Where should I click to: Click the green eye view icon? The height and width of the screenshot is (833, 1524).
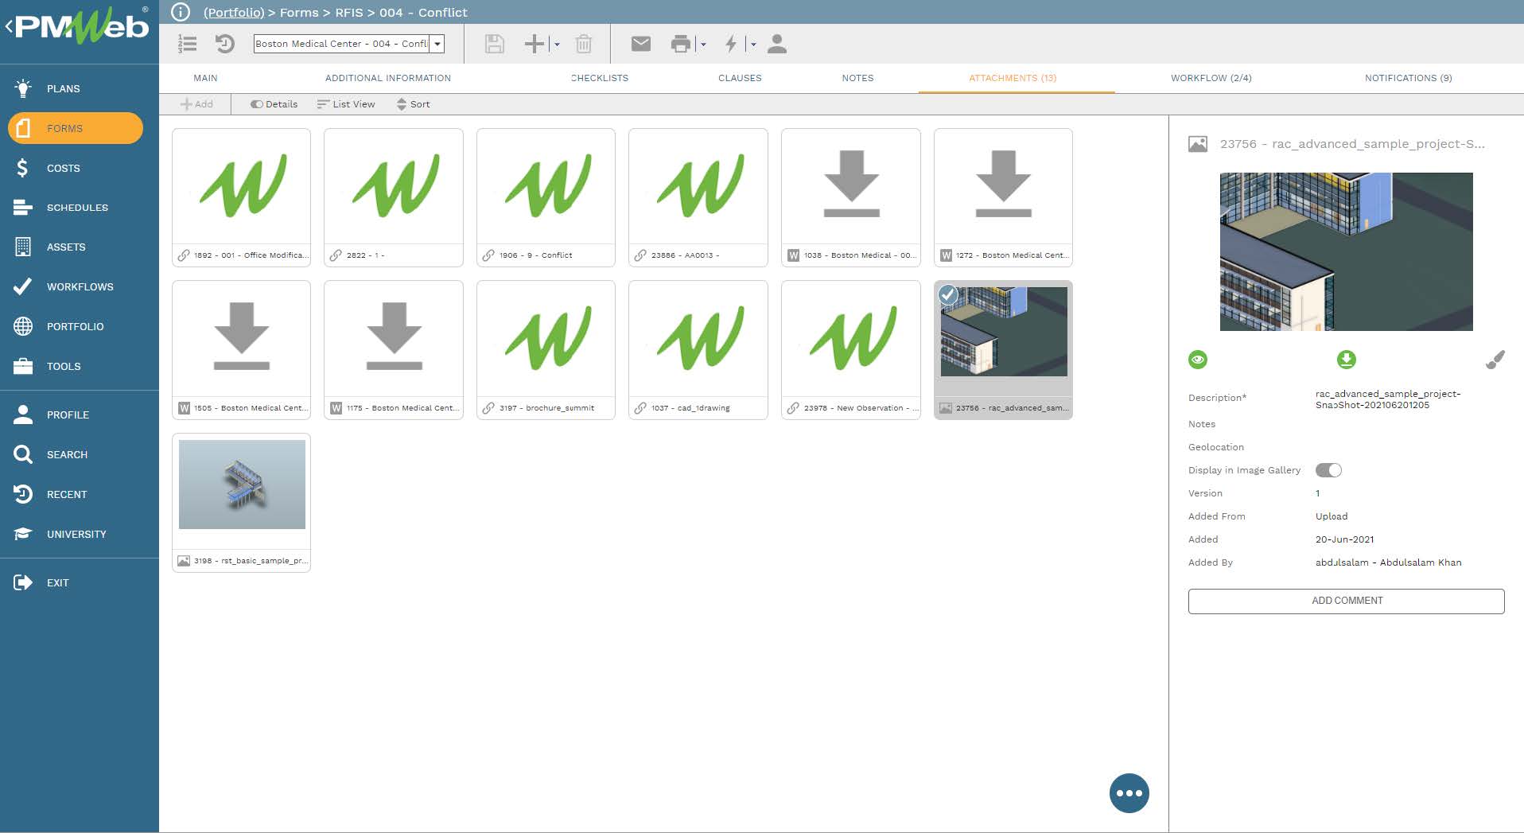coord(1198,360)
